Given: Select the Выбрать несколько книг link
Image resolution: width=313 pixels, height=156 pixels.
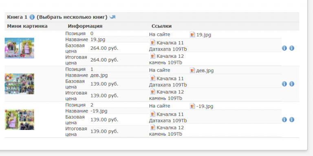Looking at the screenshot, I should (x=72, y=17).
